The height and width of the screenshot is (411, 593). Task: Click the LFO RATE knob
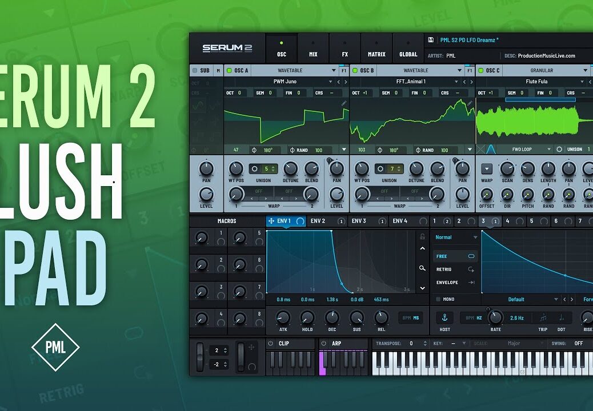[495, 318]
